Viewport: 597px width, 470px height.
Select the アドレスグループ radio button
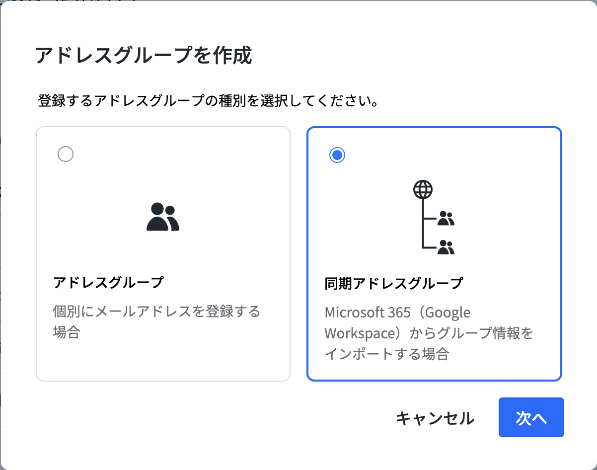(x=66, y=154)
